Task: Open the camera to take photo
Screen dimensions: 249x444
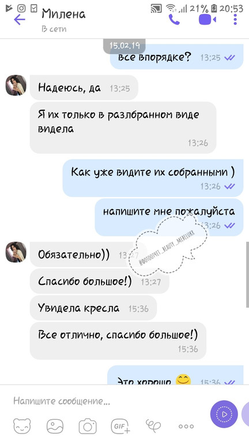Action: [88, 426]
